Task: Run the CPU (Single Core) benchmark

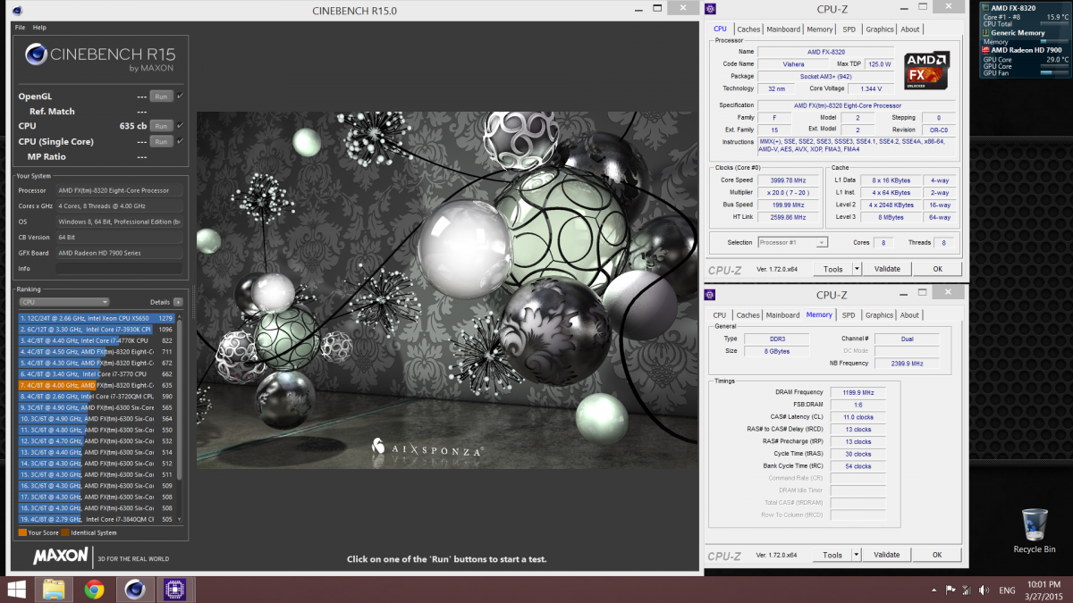Action: click(161, 141)
